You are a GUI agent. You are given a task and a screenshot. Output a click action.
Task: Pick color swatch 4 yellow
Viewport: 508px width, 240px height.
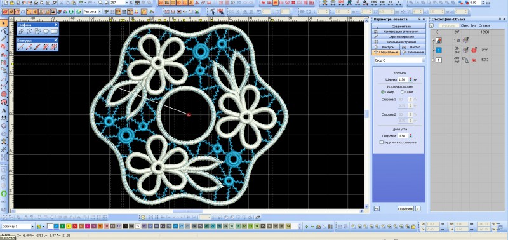click(x=69, y=226)
